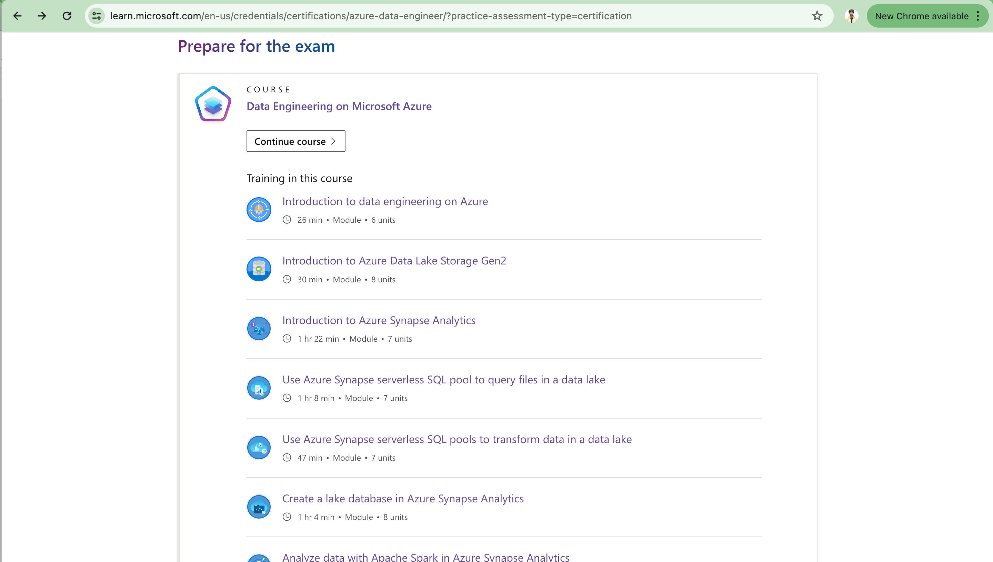Click clock icon beside 30 min
This screenshot has height=562, width=993.
pos(287,279)
